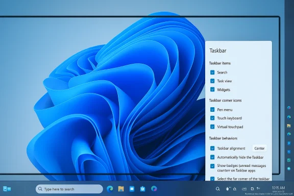Image resolution: width=294 pixels, height=196 pixels.
Task: Uncheck the Search taskbar item
Action: coord(212,72)
